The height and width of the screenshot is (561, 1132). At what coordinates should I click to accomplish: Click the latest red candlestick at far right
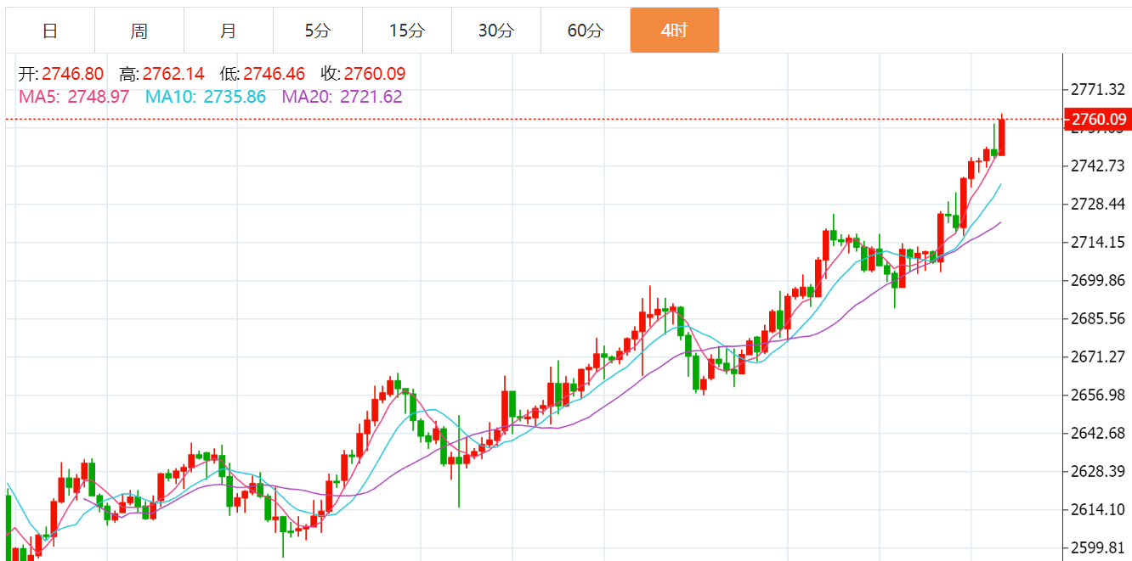click(1002, 137)
